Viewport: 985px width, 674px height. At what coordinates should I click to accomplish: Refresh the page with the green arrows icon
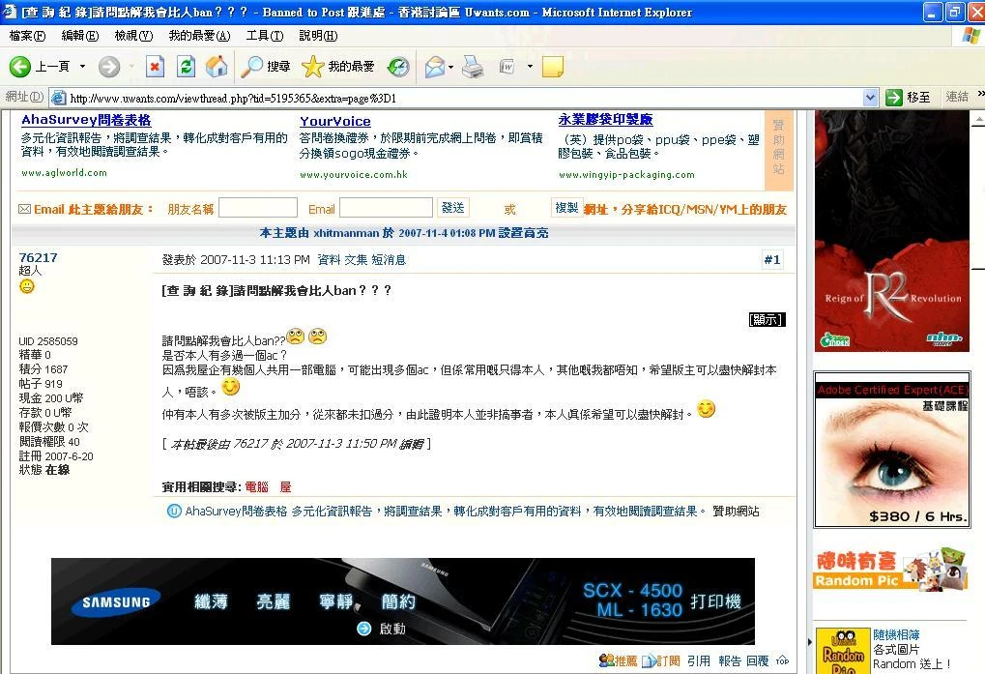(x=186, y=66)
